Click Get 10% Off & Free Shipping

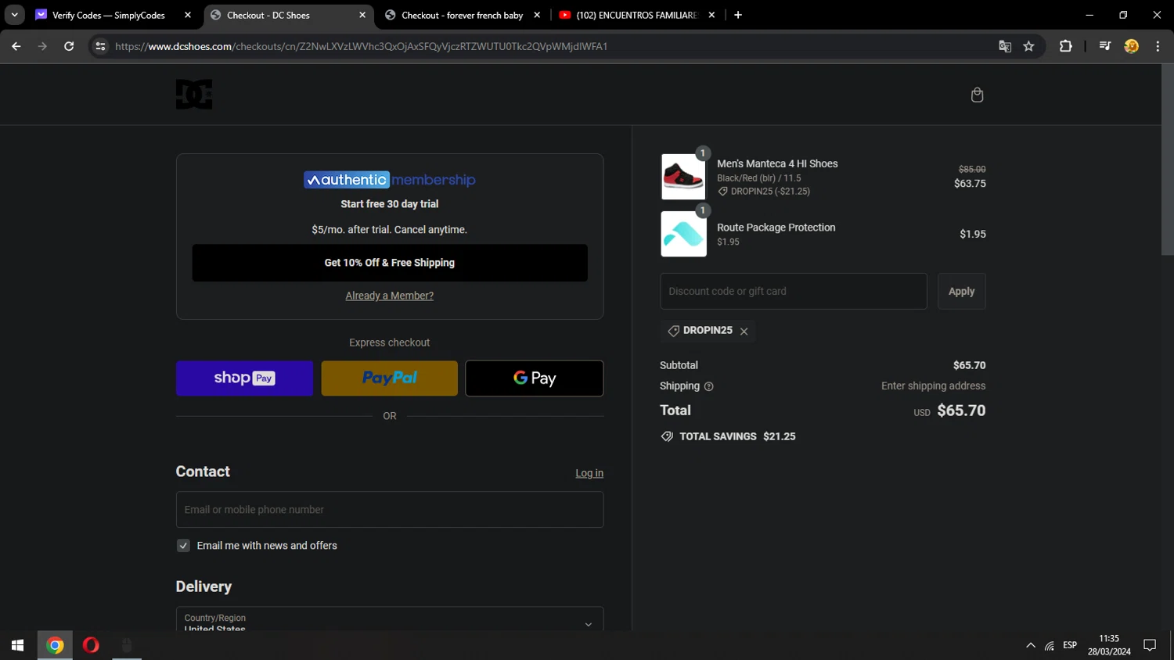click(x=390, y=263)
